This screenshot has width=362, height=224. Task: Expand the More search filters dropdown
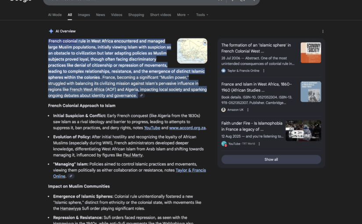click(183, 15)
